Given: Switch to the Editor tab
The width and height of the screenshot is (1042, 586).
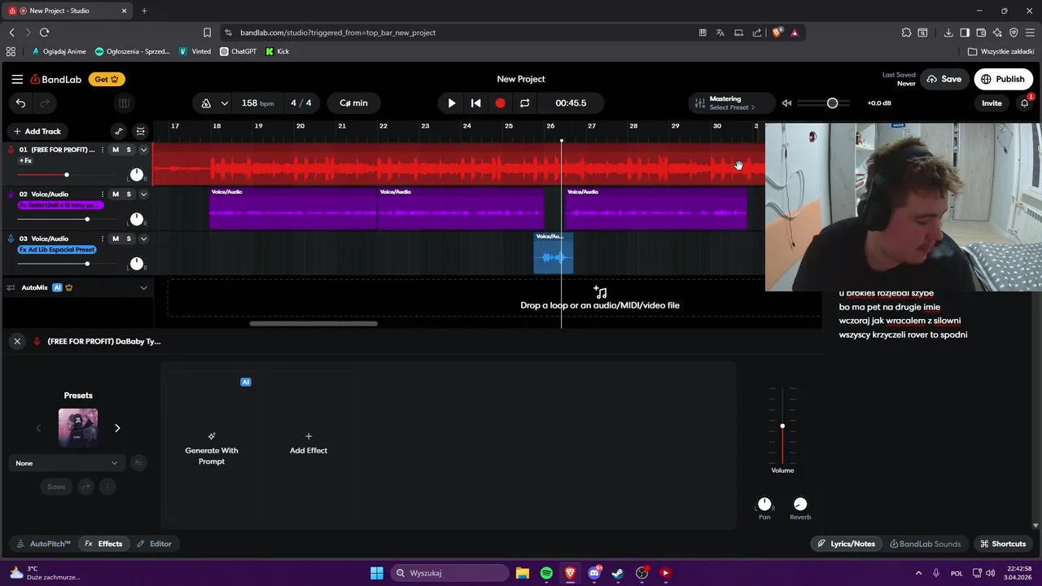Looking at the screenshot, I should point(154,544).
